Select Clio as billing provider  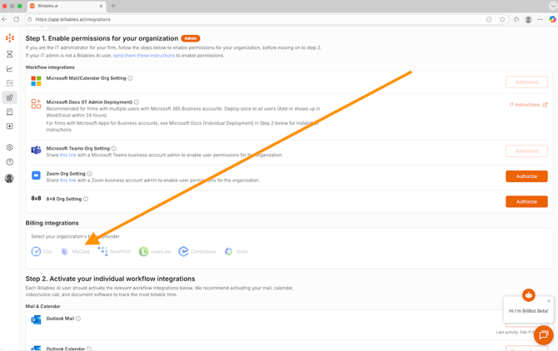coord(42,251)
